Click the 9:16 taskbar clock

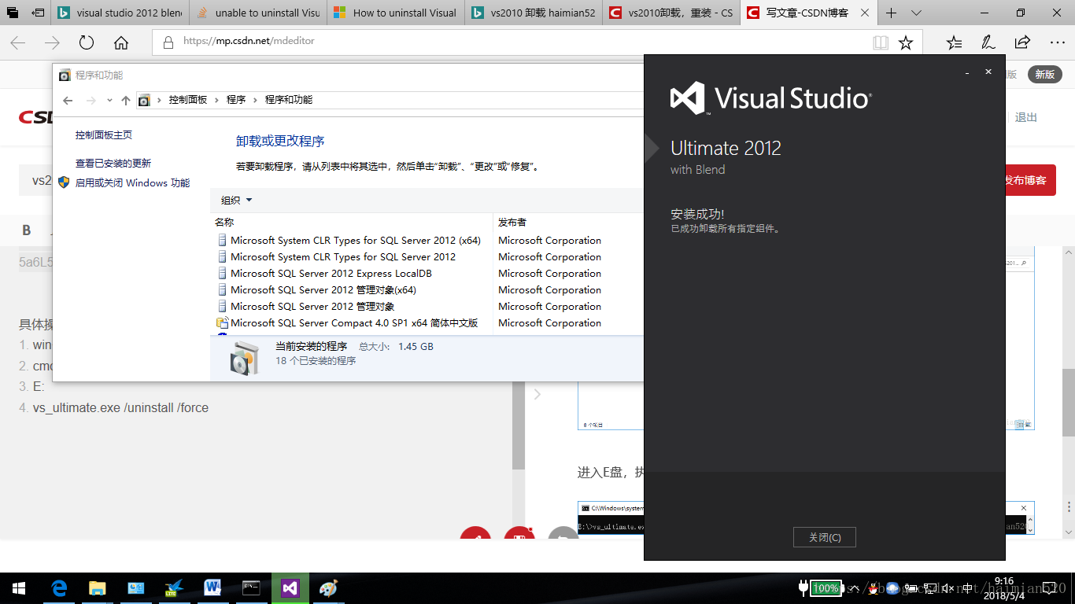(x=1003, y=587)
